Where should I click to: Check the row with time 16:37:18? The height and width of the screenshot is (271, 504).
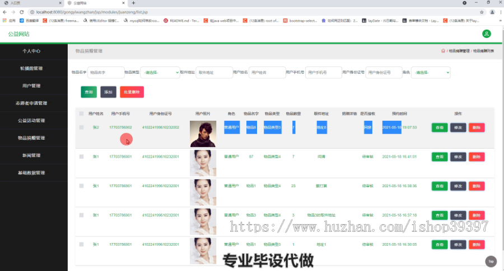pyautogui.click(x=81, y=215)
